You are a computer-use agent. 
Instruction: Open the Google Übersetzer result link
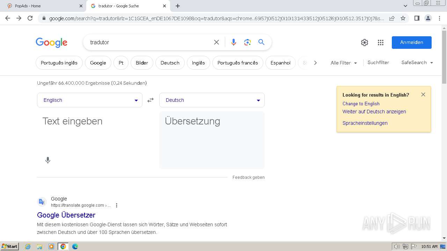[x=66, y=215]
